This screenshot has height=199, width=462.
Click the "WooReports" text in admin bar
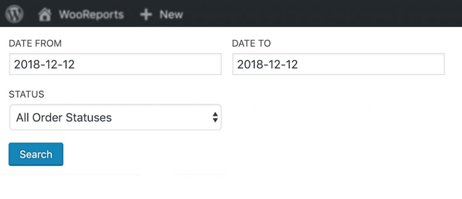[x=91, y=14]
